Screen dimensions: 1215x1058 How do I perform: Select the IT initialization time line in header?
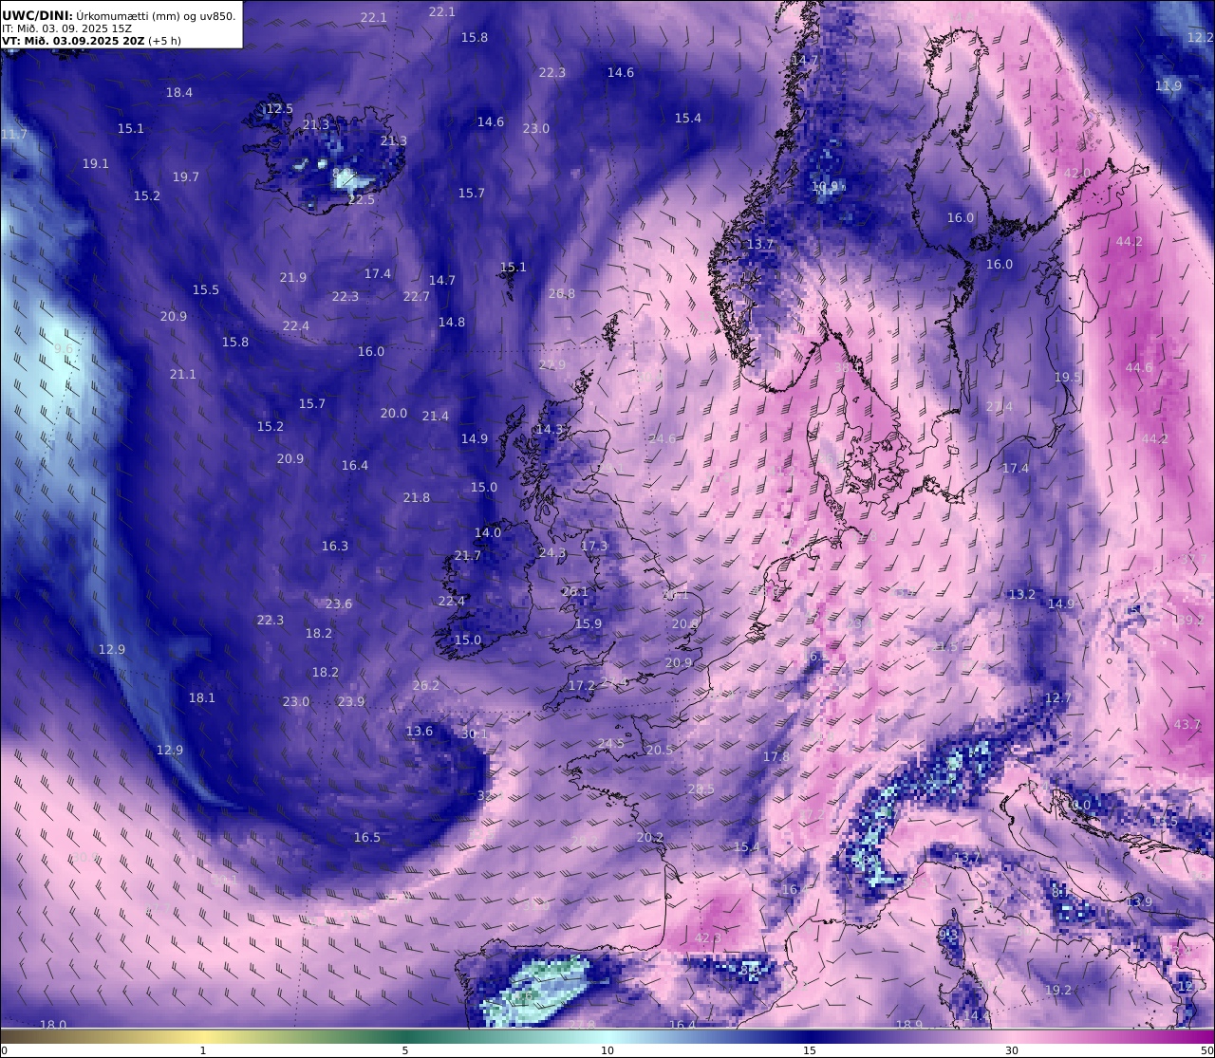coord(67,28)
